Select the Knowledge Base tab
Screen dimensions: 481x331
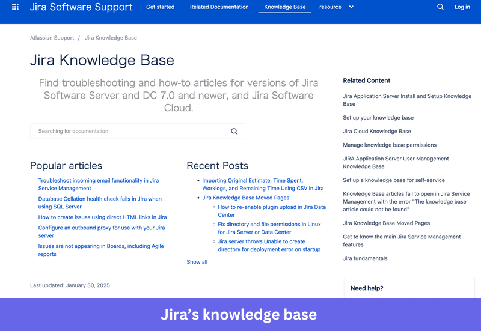pyautogui.click(x=284, y=7)
